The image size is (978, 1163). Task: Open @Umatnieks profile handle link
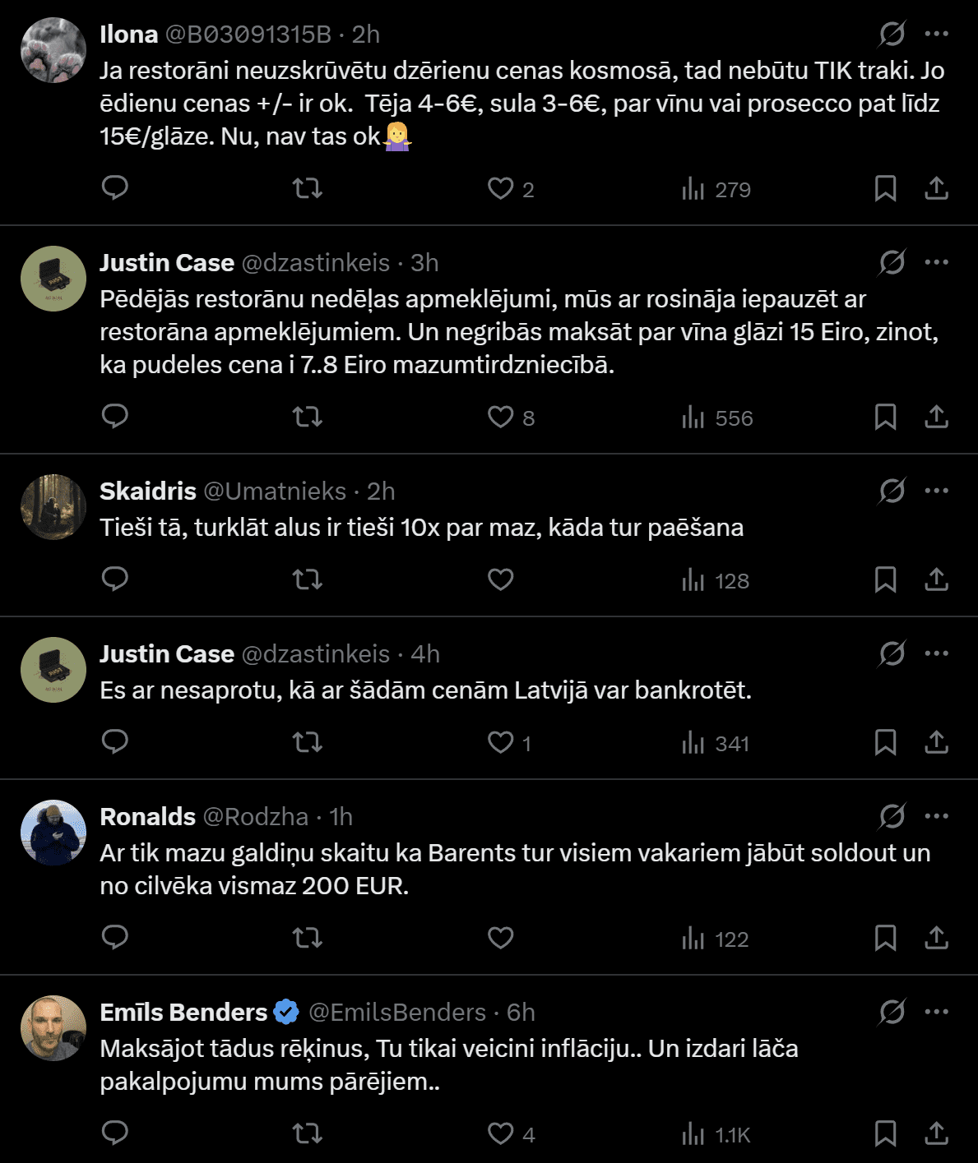275,491
